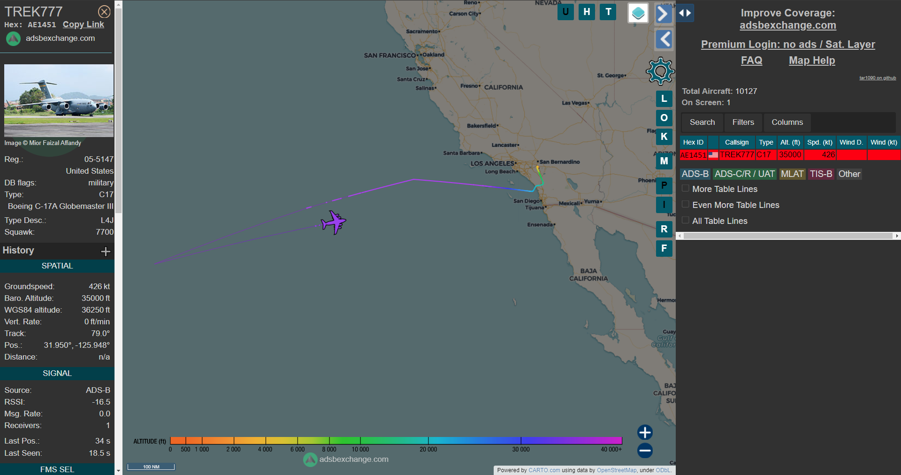901x475 pixels.
Task: Open the Filters tab
Action: (x=743, y=123)
